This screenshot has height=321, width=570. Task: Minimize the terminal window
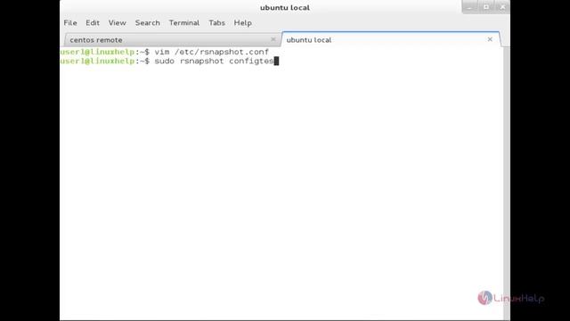[x=469, y=7]
